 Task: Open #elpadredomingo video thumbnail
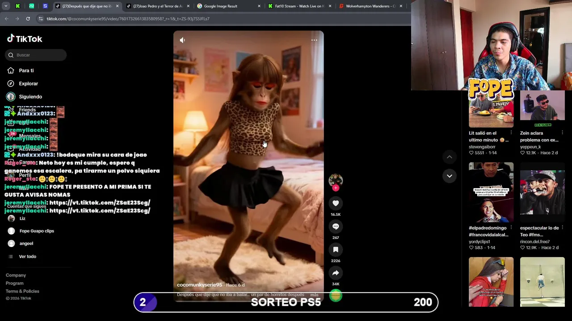tap(491, 192)
